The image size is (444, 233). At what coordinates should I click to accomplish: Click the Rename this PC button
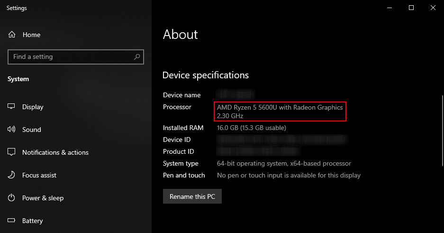tap(192, 196)
